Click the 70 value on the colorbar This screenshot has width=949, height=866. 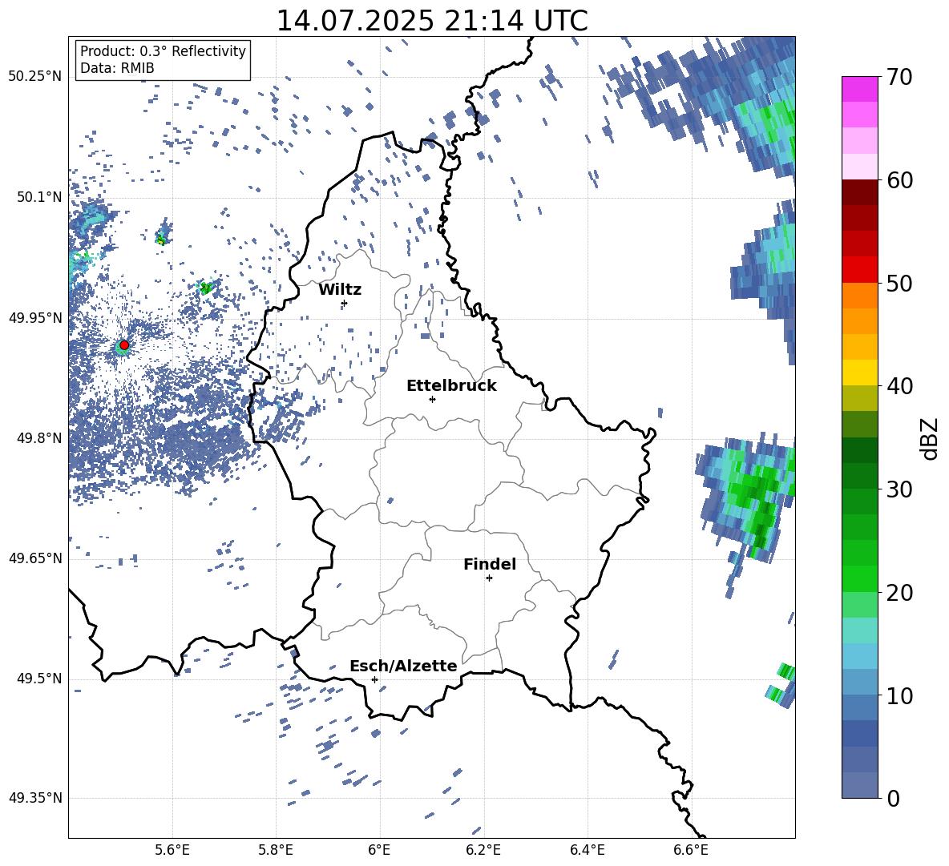click(899, 77)
